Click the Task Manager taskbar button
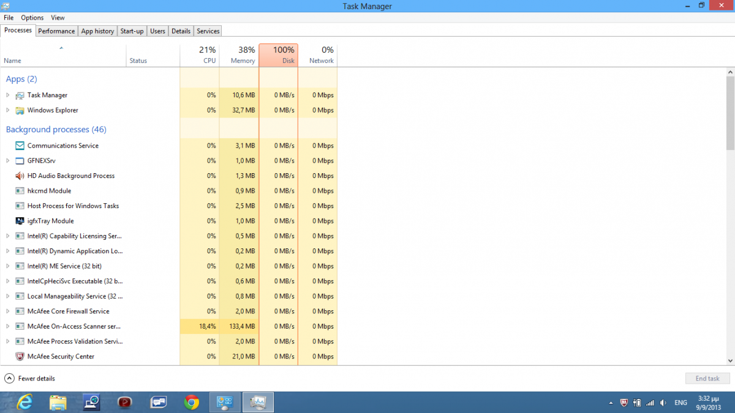The image size is (735, 413). click(258, 402)
